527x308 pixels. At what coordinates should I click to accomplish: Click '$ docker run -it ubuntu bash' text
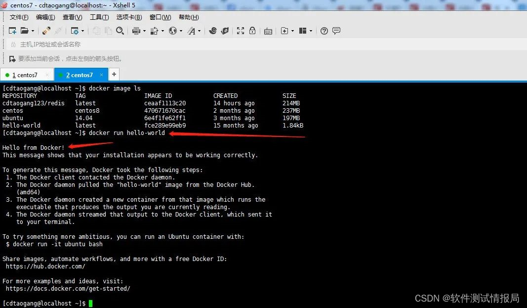point(54,244)
